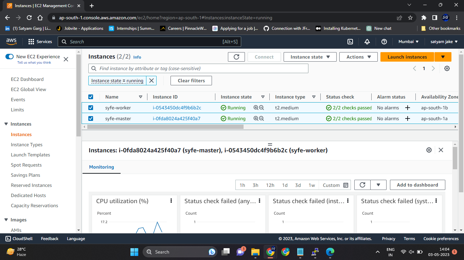Add an alarm via plus icon on syfe-master row

pos(407,118)
